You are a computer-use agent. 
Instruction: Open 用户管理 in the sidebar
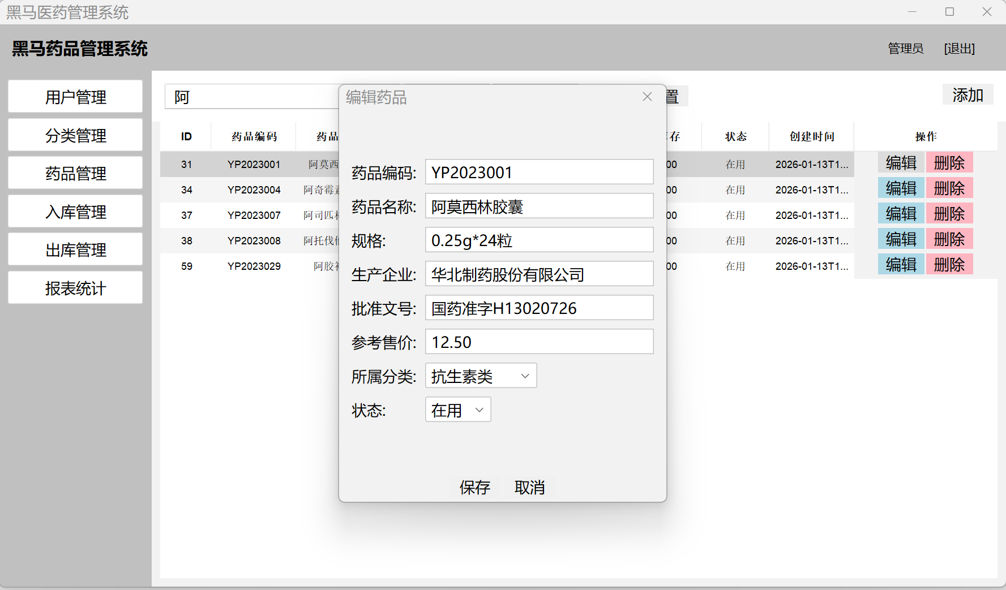pos(75,97)
